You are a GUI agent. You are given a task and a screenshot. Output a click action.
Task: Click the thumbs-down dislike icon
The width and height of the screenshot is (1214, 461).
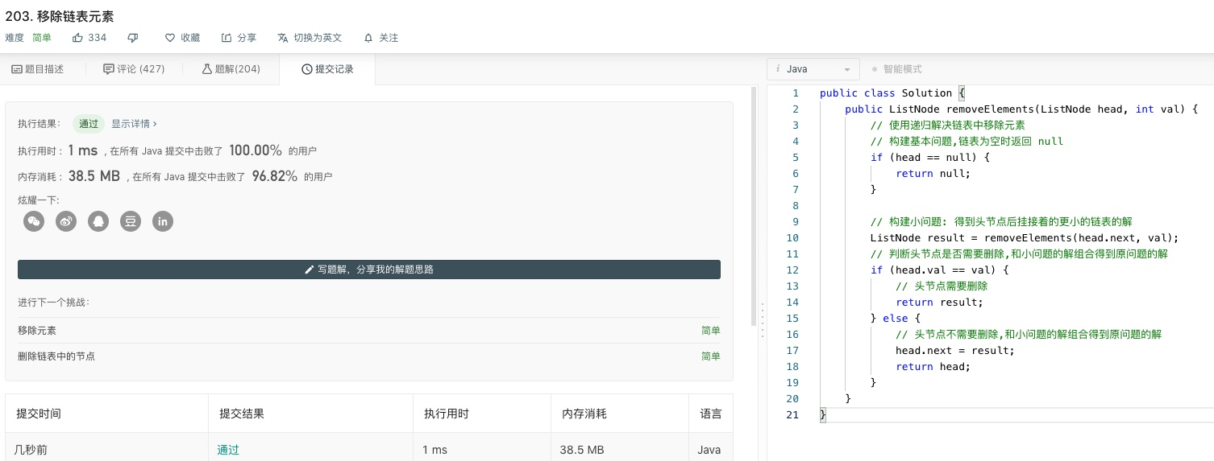tap(133, 38)
